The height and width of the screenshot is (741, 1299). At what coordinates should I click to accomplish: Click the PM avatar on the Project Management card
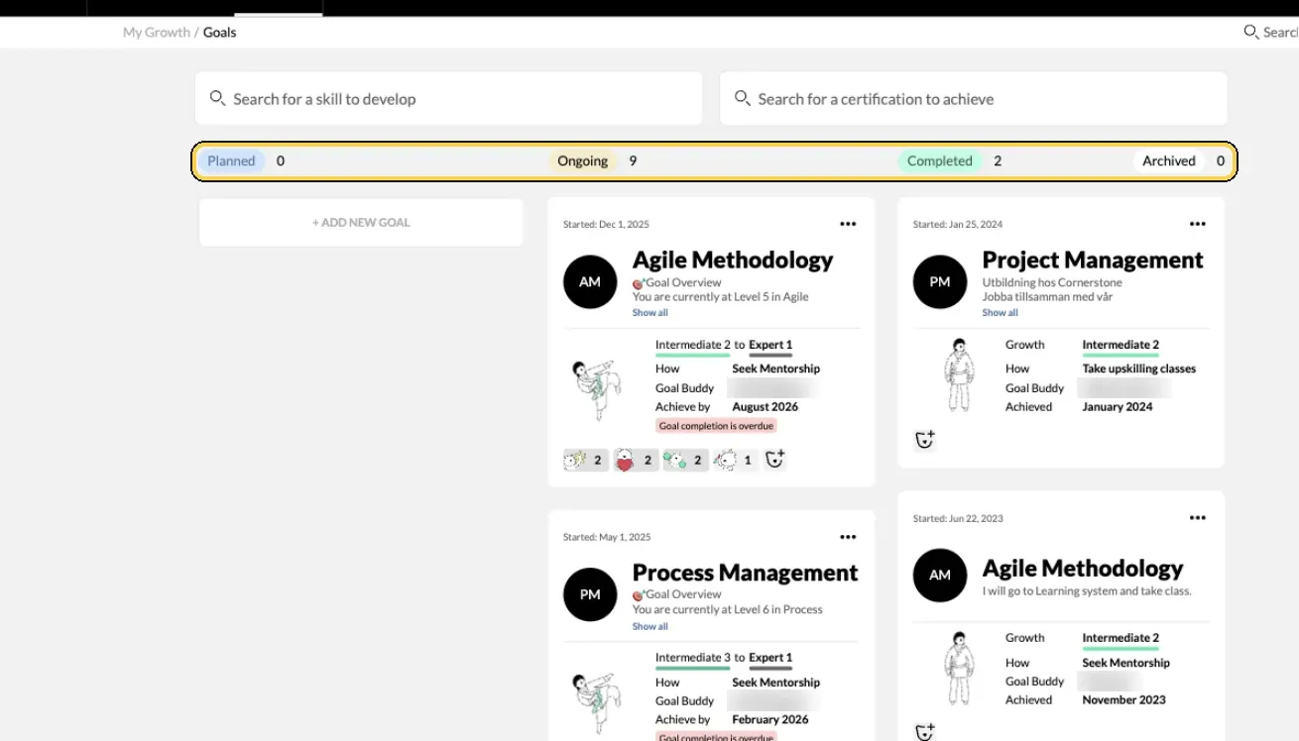click(x=940, y=281)
